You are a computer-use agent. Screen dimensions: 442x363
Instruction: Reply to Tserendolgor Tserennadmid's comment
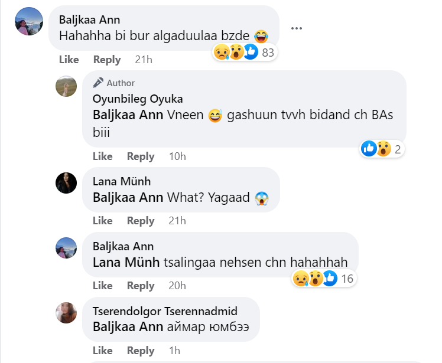click(141, 351)
